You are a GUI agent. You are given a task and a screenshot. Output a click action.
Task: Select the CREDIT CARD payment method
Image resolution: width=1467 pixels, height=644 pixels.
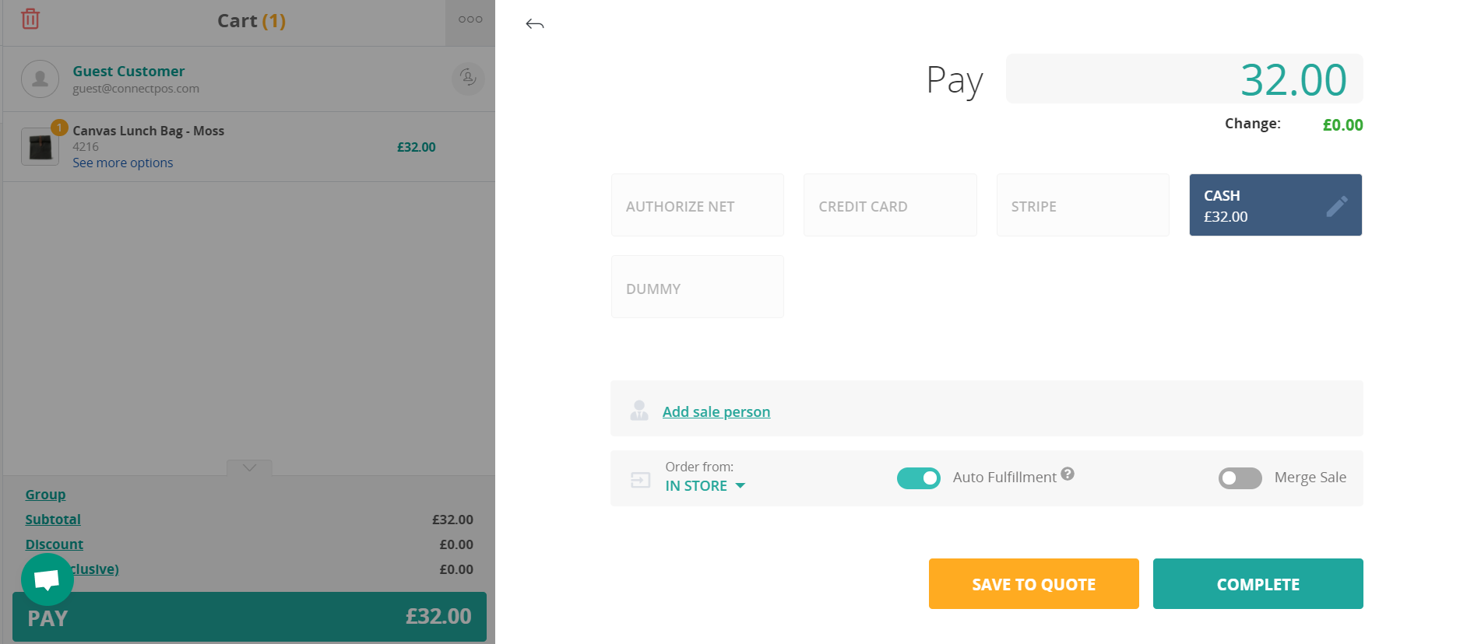(x=889, y=205)
